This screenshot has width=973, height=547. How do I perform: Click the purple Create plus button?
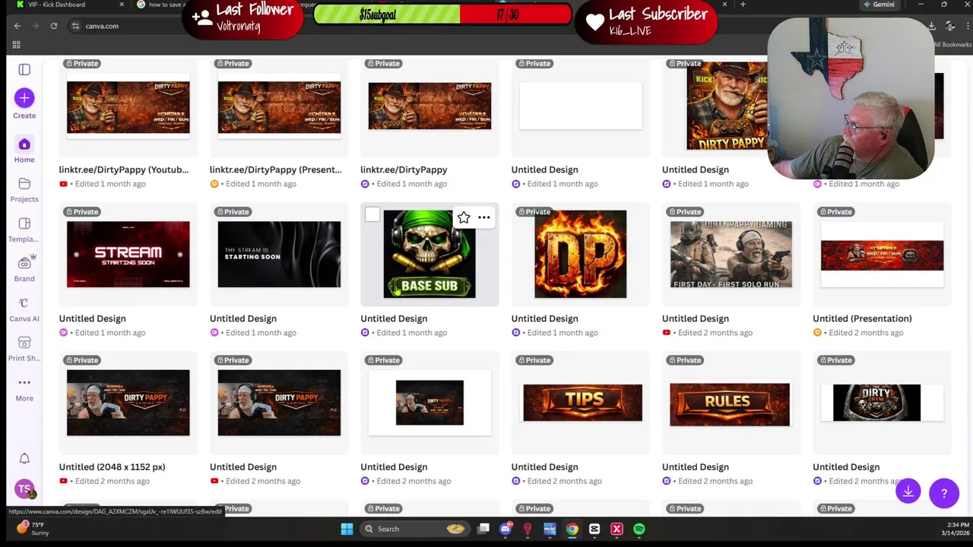(x=24, y=98)
